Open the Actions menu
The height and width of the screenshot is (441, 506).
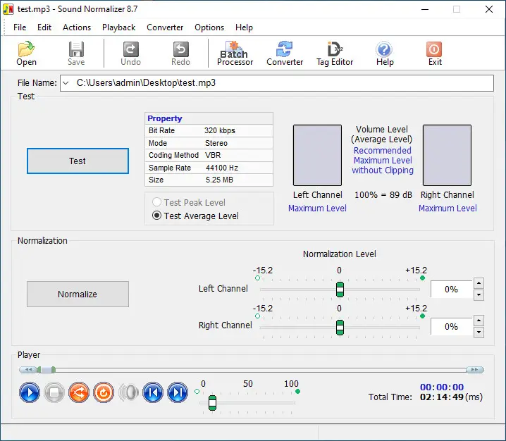click(77, 27)
